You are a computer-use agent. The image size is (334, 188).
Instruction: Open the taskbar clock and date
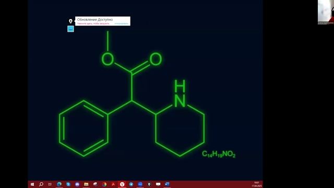click(x=256, y=184)
